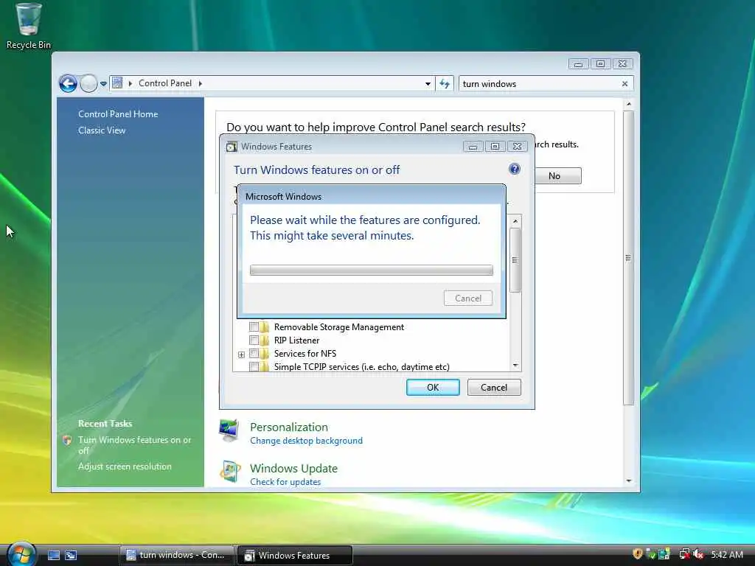Maximize the Control Panel window
The image size is (755, 566).
pos(600,64)
